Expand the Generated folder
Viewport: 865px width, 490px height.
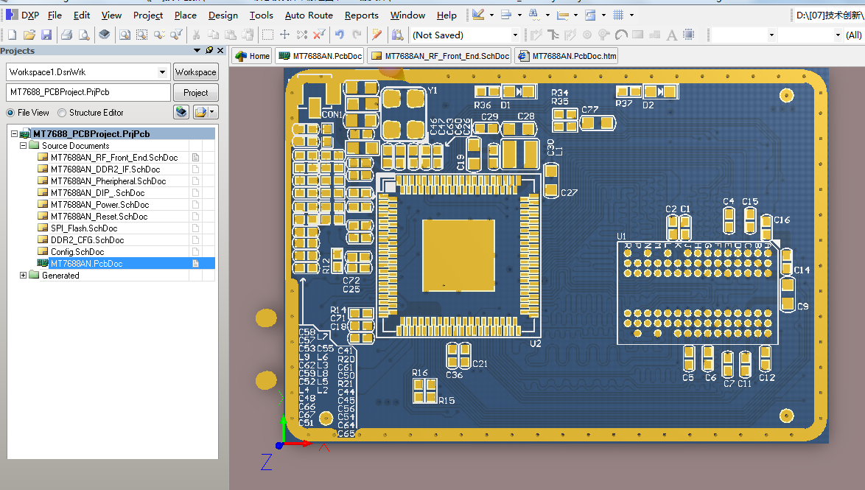[x=23, y=275]
